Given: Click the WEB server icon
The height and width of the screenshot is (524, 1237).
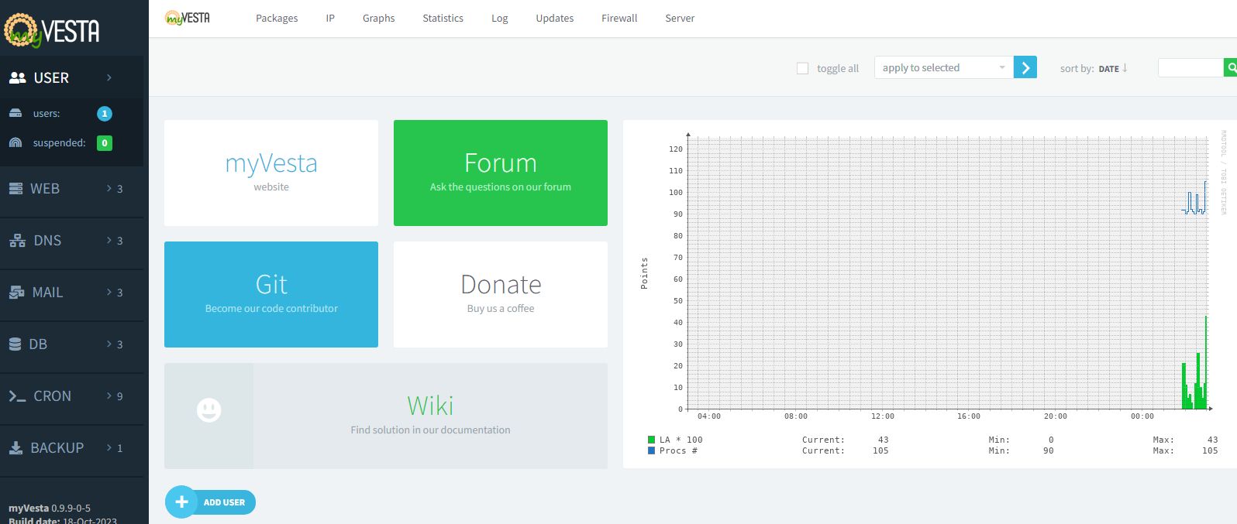Looking at the screenshot, I should pyautogui.click(x=16, y=188).
